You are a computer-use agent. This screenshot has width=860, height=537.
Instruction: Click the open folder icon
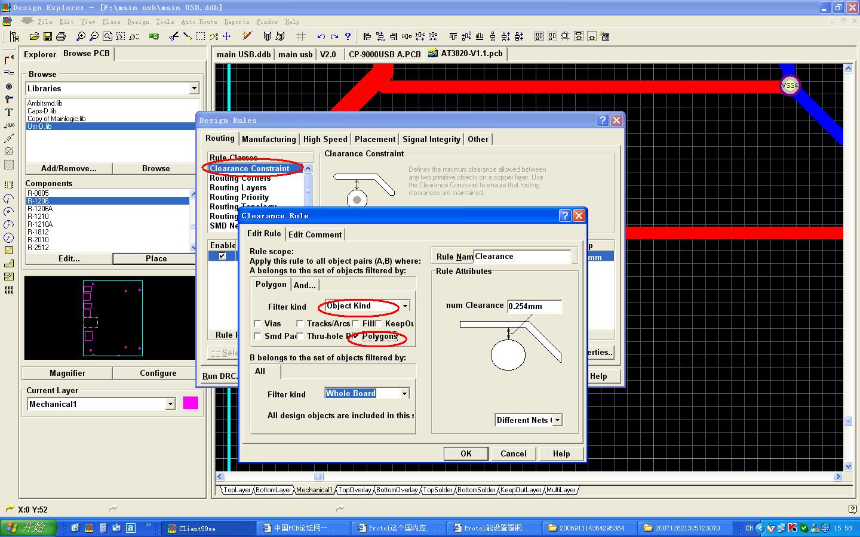point(35,36)
